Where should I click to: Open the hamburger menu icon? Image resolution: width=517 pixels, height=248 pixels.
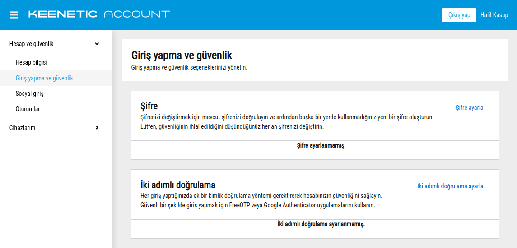(14, 15)
